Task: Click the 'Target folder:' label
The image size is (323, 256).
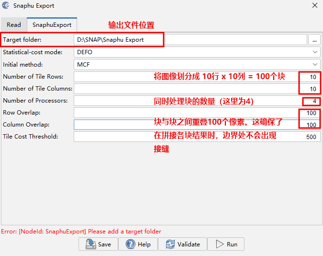Action: pyautogui.click(x=22, y=39)
